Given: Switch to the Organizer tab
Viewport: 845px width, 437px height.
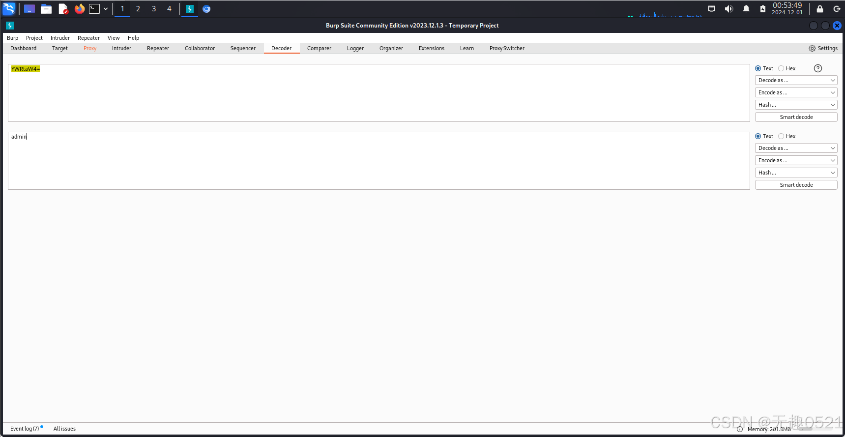Looking at the screenshot, I should (391, 48).
